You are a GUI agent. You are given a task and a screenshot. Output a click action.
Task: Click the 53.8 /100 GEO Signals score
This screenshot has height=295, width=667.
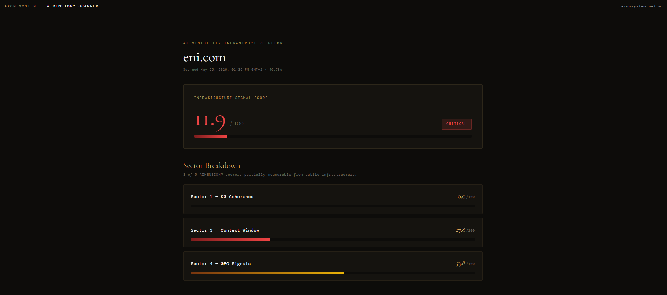coord(465,264)
